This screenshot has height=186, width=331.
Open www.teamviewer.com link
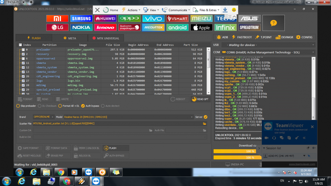[302, 164]
